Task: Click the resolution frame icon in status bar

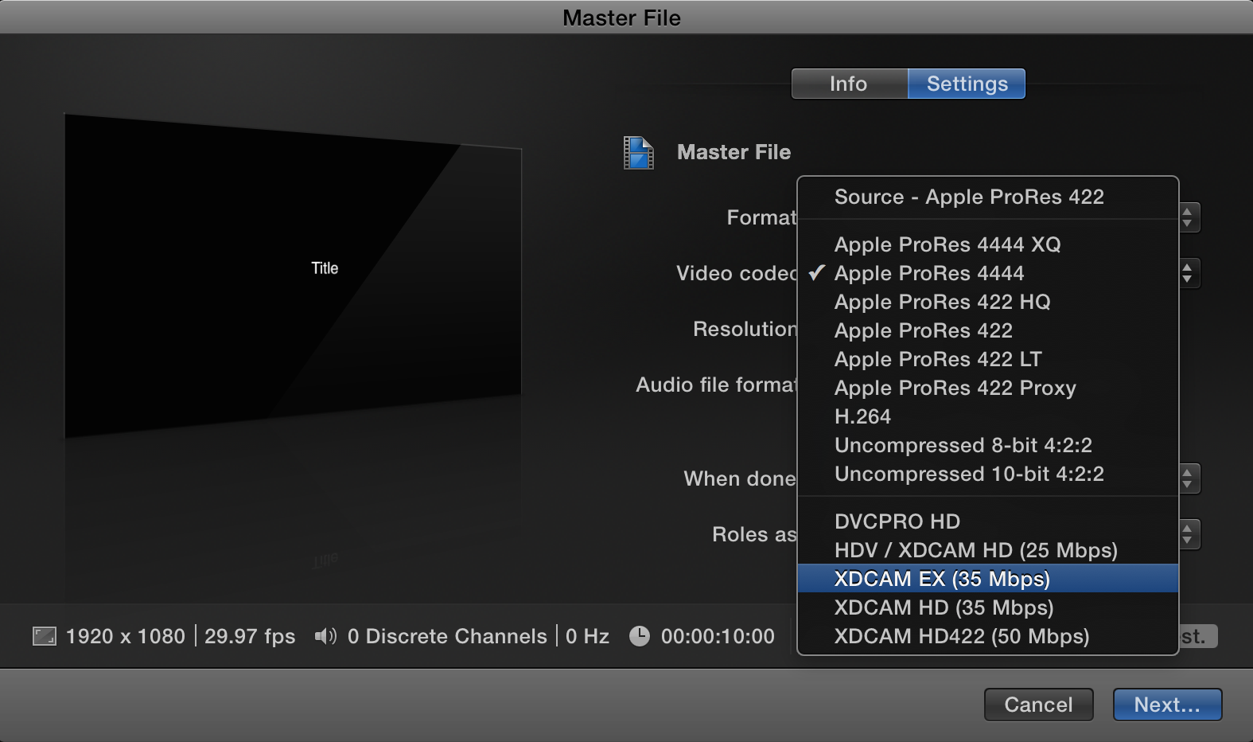Action: 45,636
